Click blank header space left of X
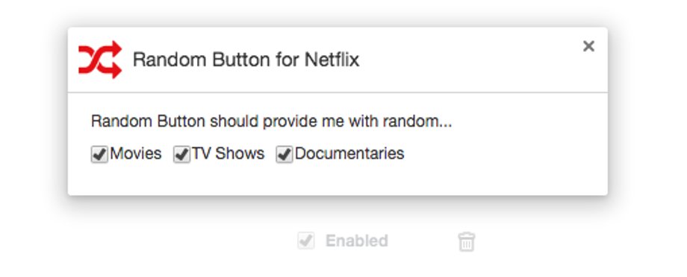687x277 pixels. (x=469, y=60)
